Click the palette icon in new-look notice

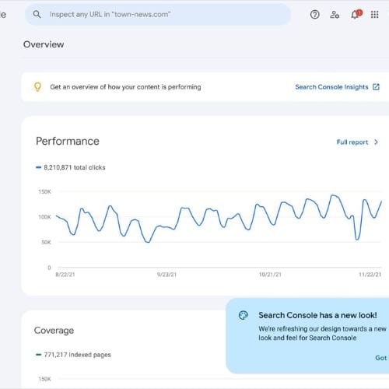[244, 315]
